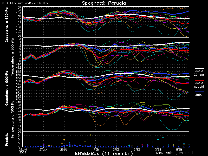Click the Precipit. axis label

pos(7,140)
